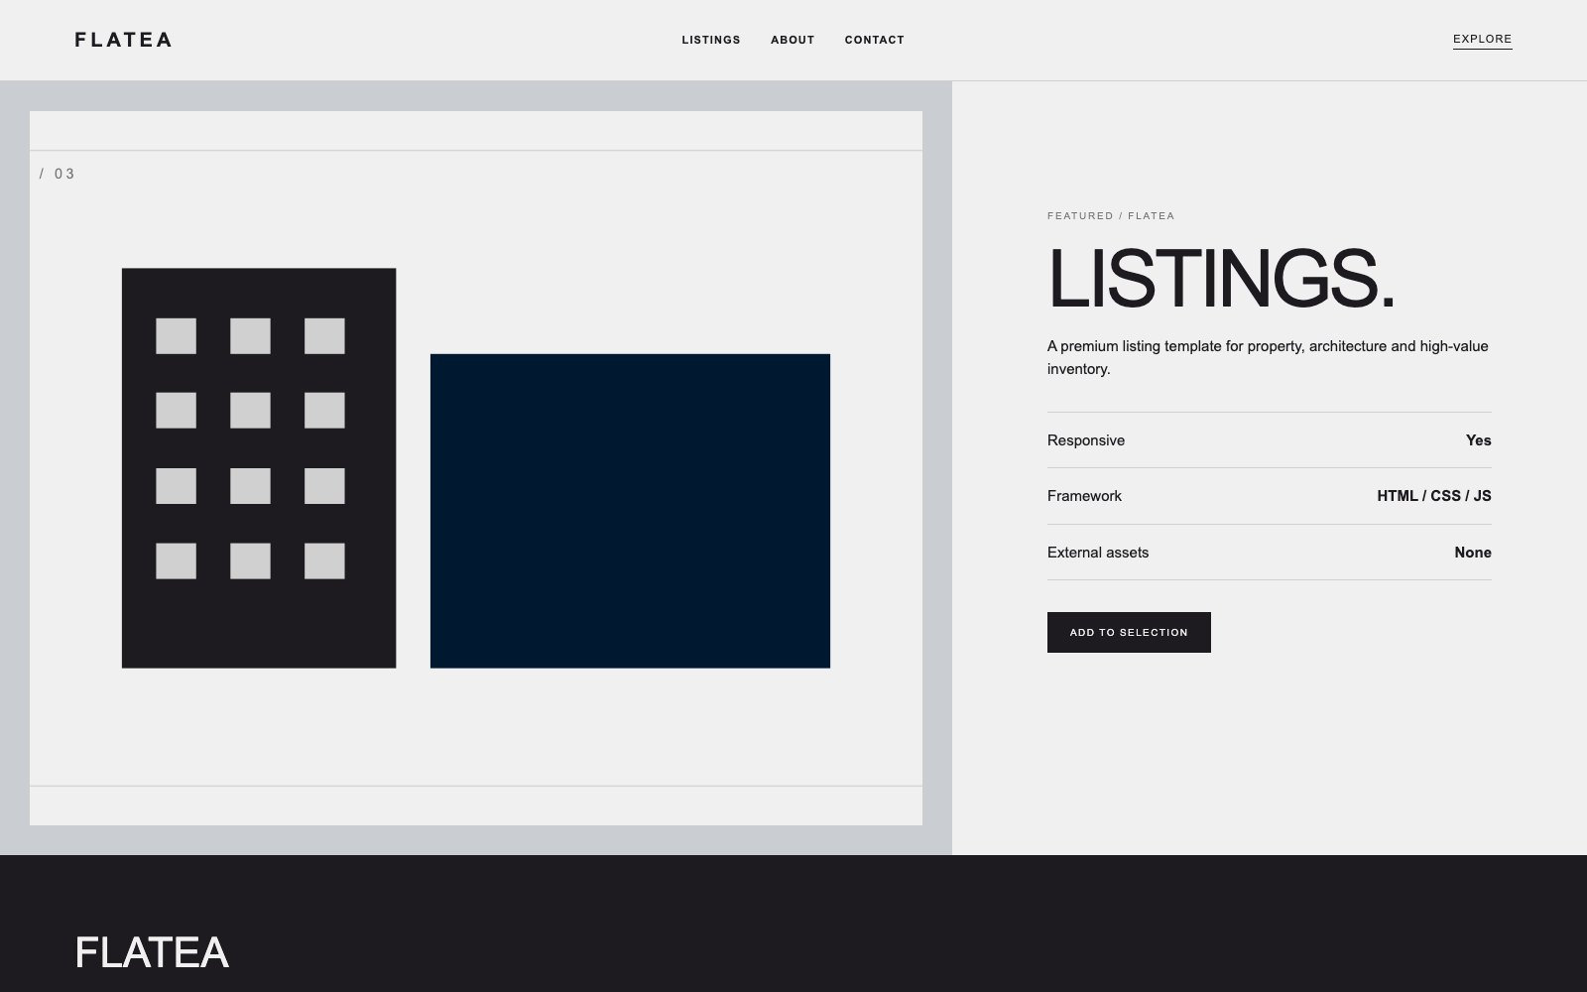The image size is (1587, 992).
Task: Click the dark building illustration with windows
Action: pos(259,468)
